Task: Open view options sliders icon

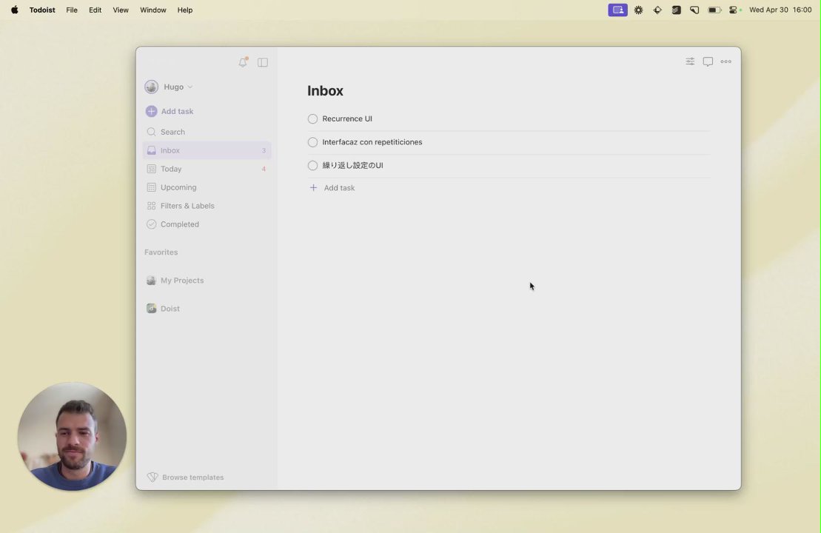Action: click(690, 61)
